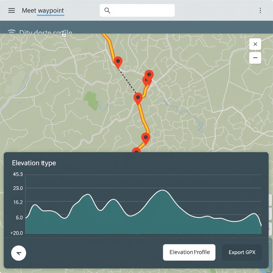The image size is (273, 273).
Task: Click the Elevation ttype panel heading
Action: (34, 163)
